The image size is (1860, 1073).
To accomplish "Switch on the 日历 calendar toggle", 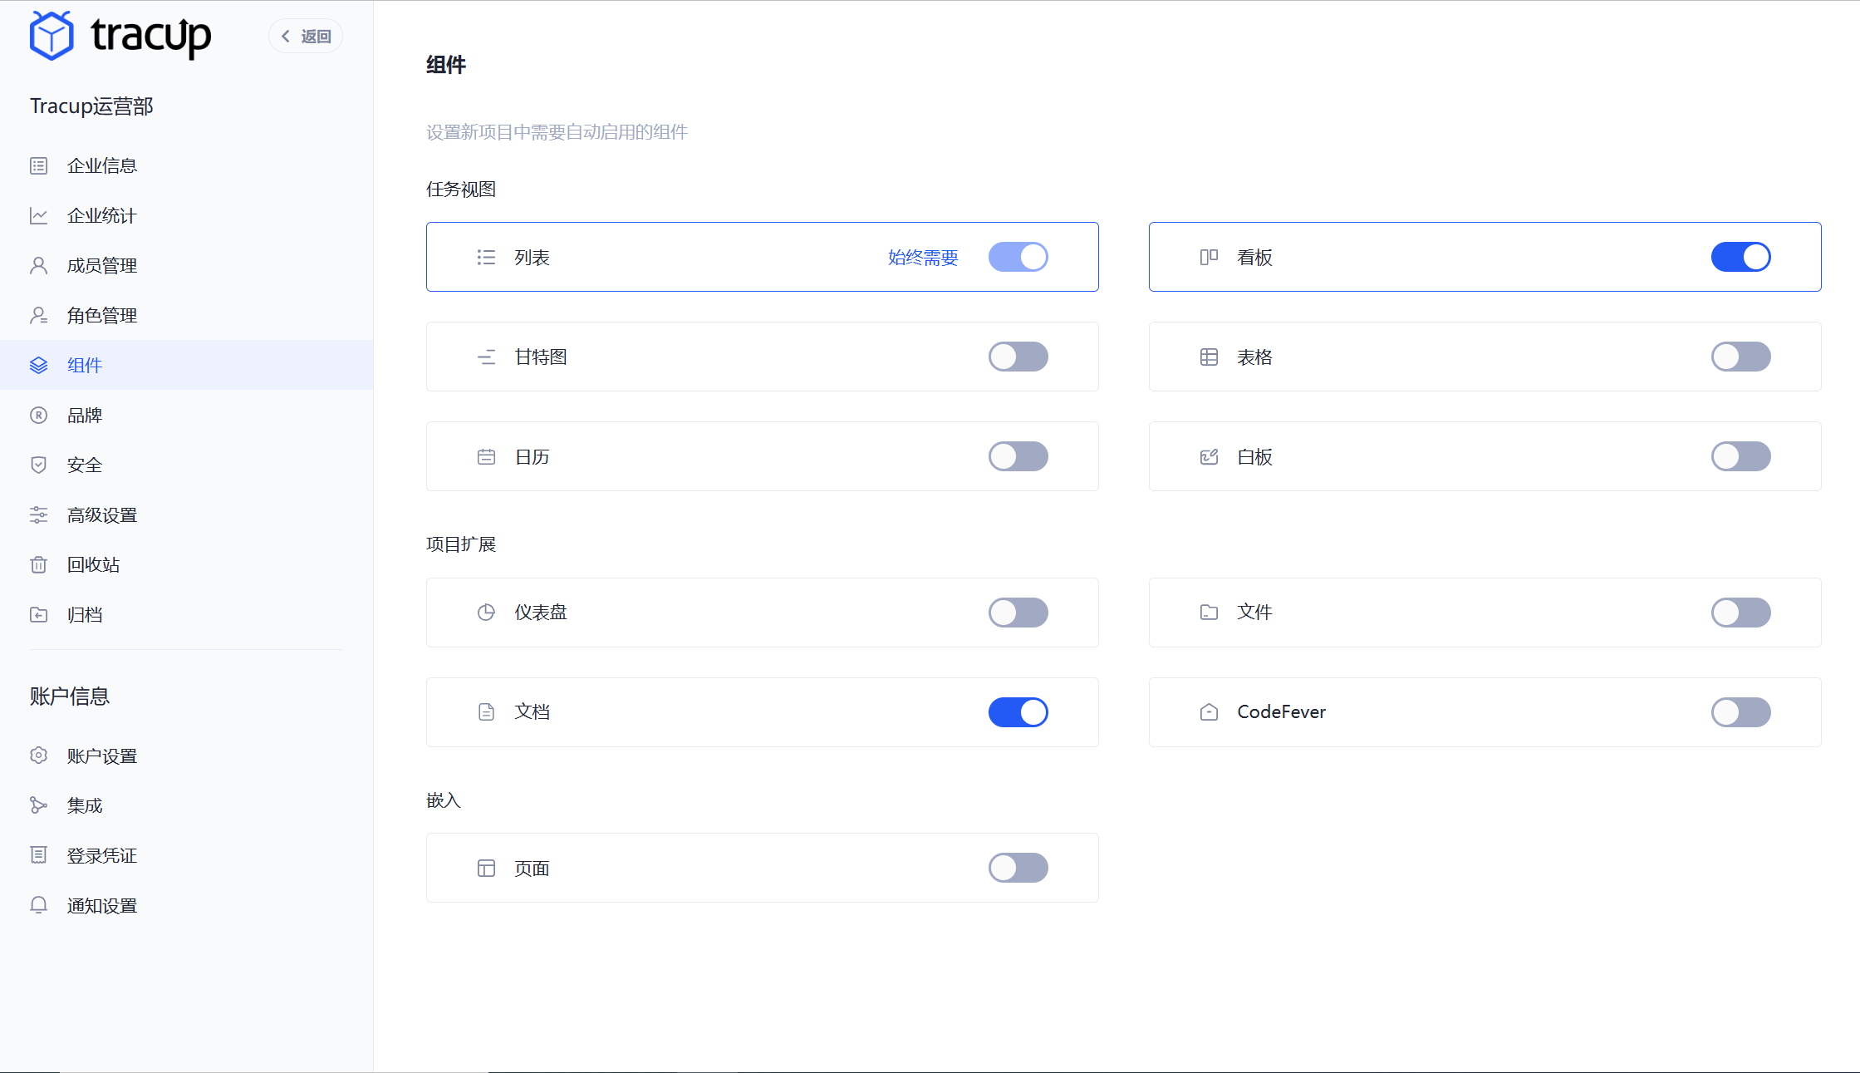I will (1018, 456).
